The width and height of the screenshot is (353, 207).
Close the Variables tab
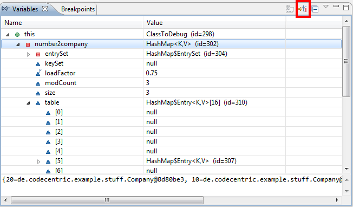(x=45, y=9)
